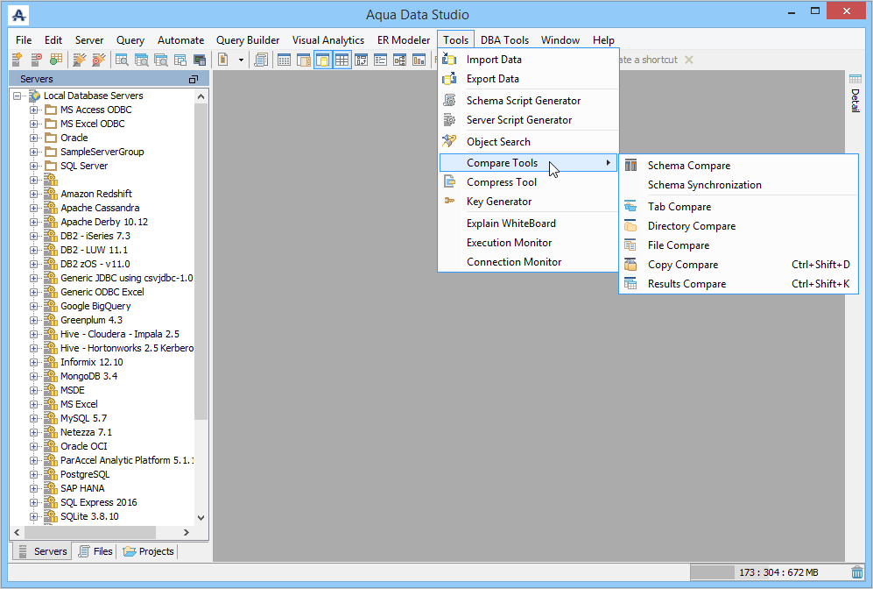This screenshot has width=873, height=589.
Task: Open the DBA Tools menu
Action: click(504, 40)
